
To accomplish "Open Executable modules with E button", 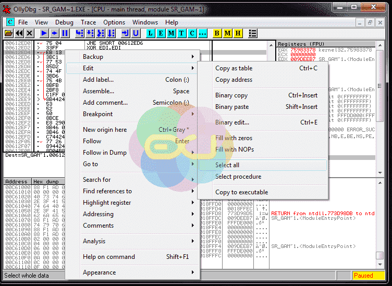I will pyautogui.click(x=161, y=33).
